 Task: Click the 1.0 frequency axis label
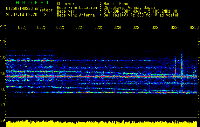pos(3,57)
